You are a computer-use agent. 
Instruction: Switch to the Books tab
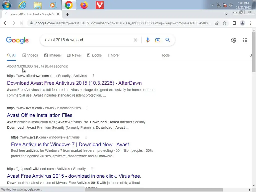(94, 55)
